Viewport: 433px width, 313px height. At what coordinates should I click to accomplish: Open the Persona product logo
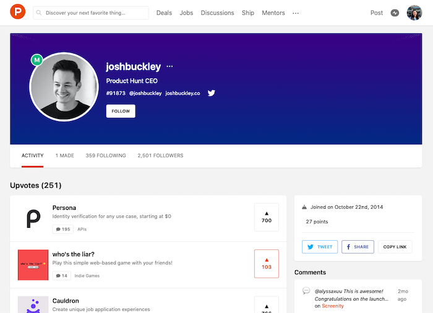[33, 219]
